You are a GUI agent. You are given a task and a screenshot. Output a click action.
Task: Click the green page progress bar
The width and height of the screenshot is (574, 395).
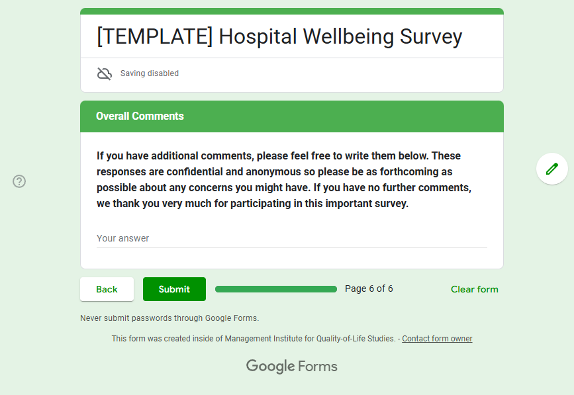point(276,289)
